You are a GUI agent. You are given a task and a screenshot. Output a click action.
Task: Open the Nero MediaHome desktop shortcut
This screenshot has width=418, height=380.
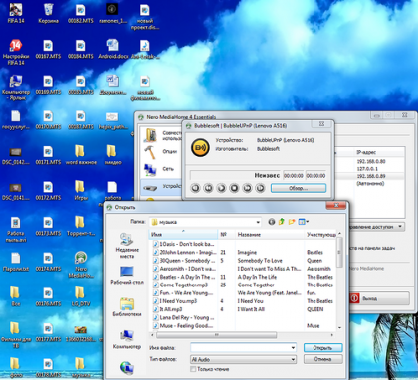click(x=81, y=265)
